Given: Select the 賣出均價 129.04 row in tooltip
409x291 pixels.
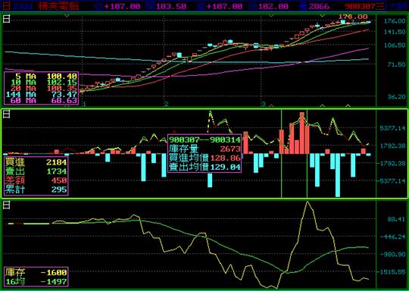Looking at the screenshot, I should pyautogui.click(x=204, y=167).
